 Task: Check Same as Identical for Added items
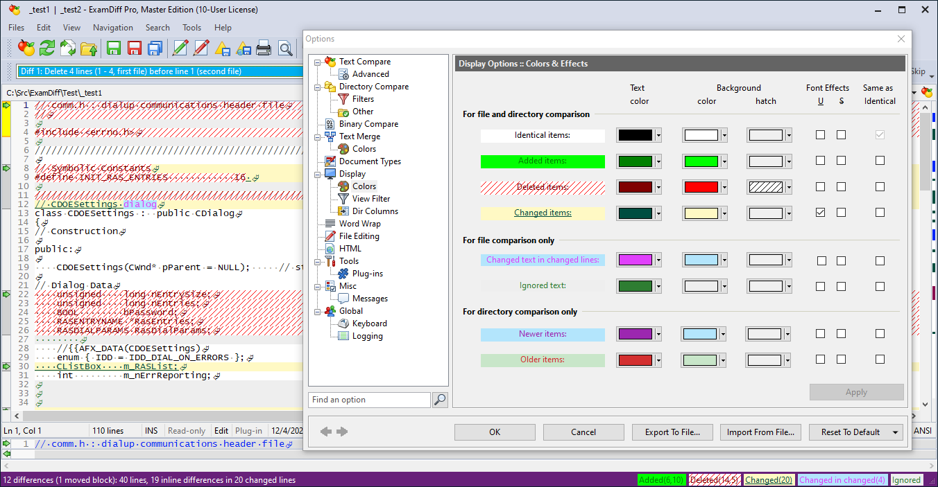pos(880,161)
